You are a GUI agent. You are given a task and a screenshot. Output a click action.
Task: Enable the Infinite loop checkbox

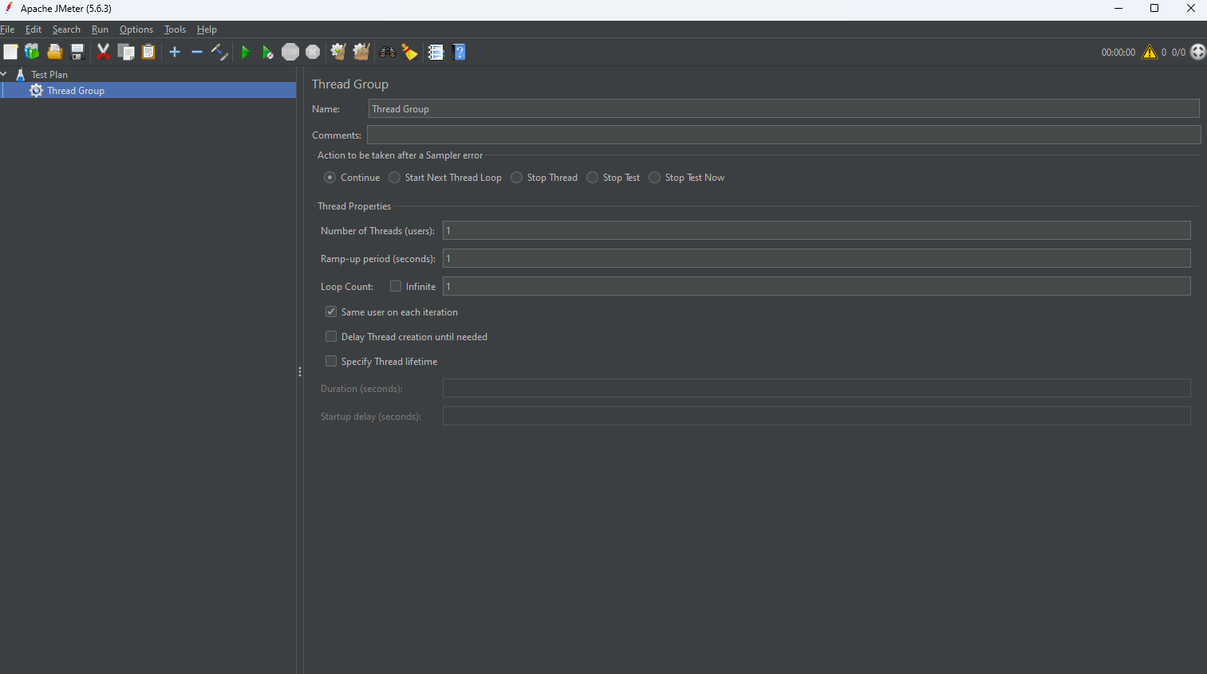click(x=395, y=286)
